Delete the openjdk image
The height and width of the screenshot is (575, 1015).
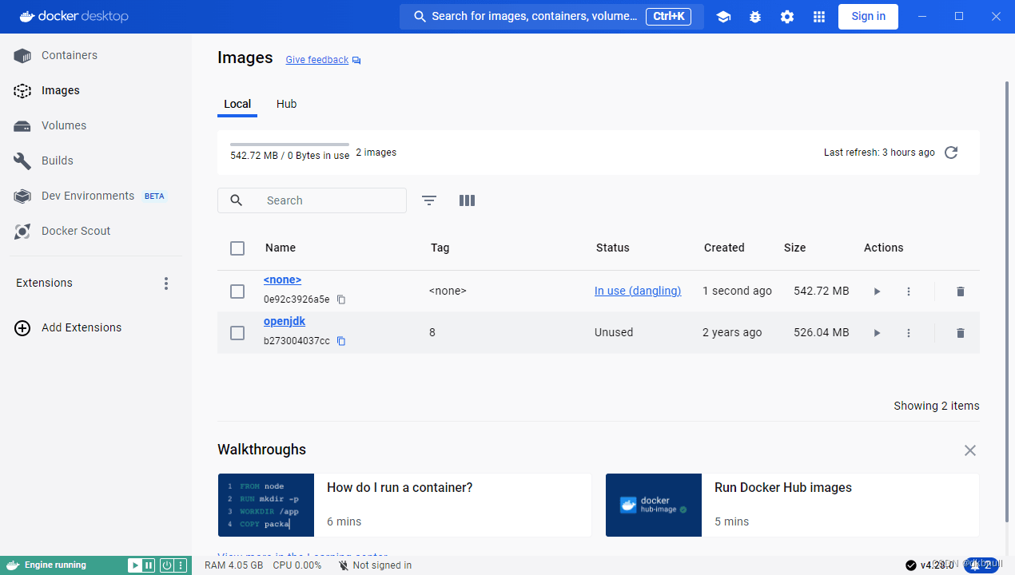(961, 333)
